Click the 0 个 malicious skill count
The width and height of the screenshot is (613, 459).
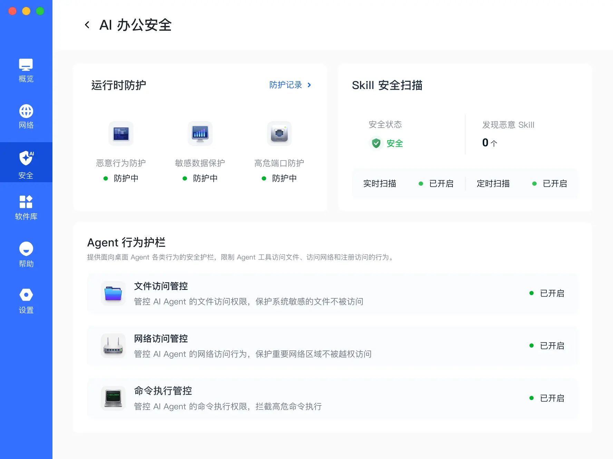490,143
